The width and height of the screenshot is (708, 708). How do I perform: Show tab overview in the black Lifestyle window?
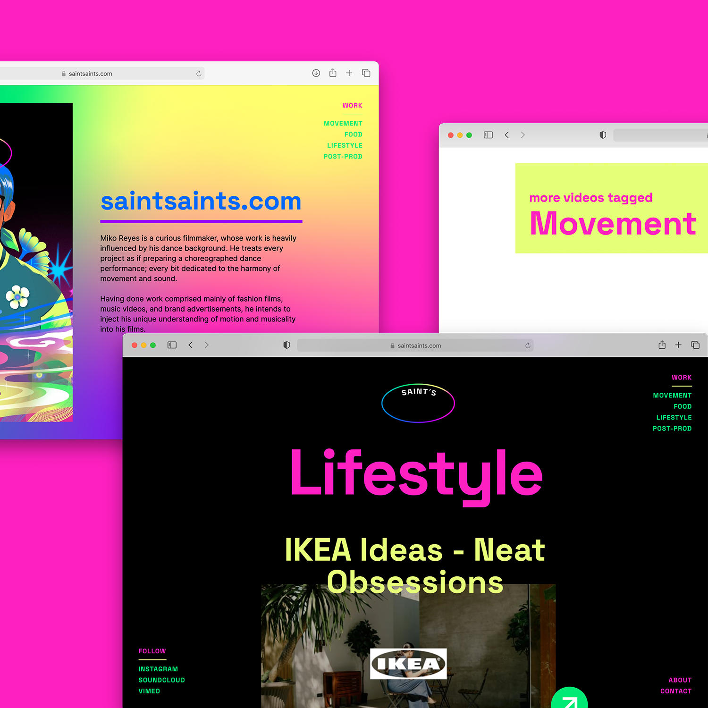(695, 345)
